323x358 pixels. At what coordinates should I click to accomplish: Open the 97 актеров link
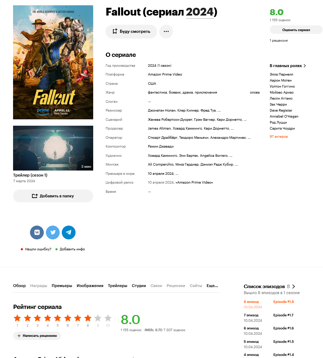coord(279,137)
